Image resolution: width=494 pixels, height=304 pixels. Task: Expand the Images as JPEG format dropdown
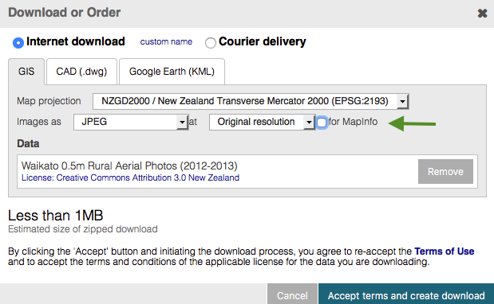[131, 122]
